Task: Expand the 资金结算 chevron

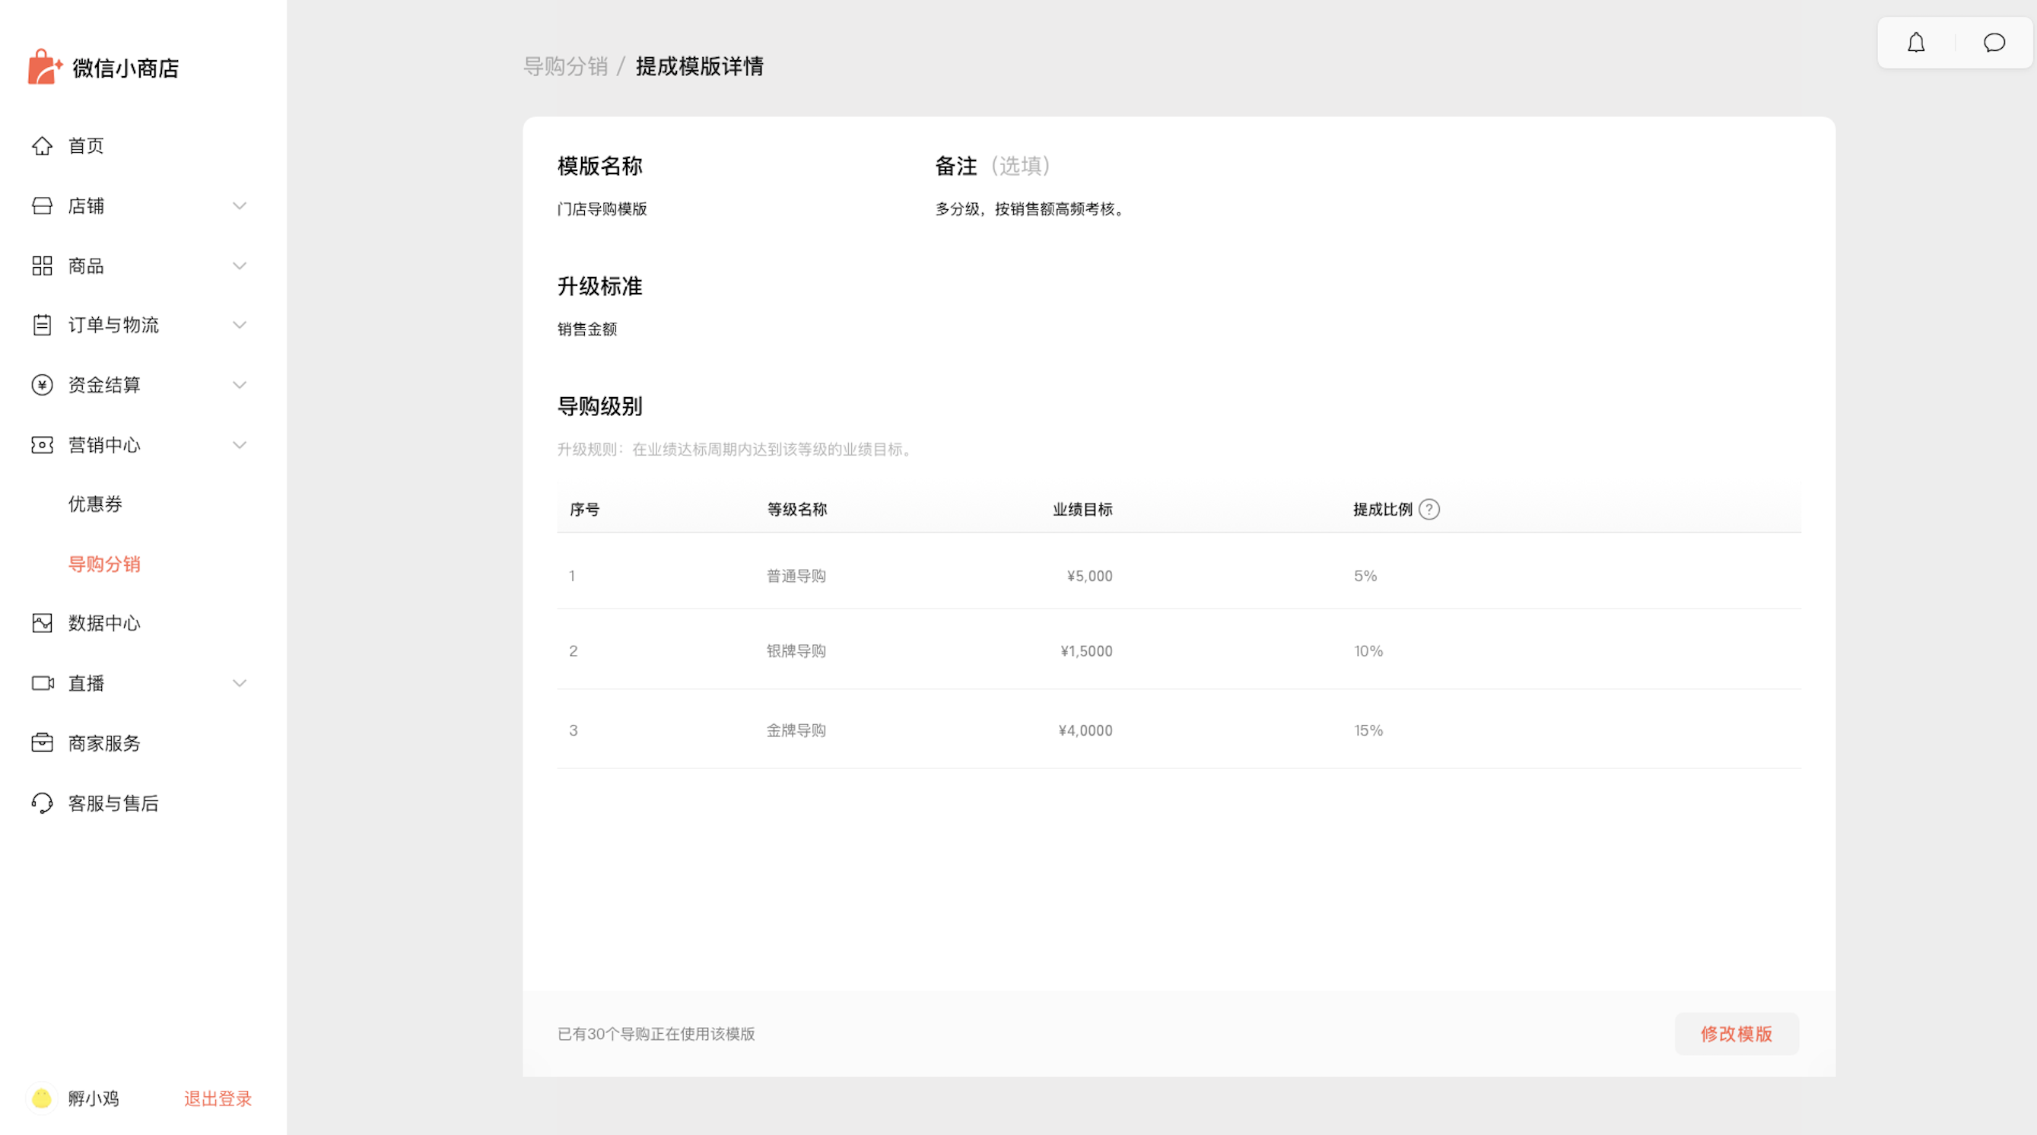Action: tap(240, 385)
